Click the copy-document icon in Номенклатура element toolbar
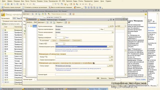 pyautogui.click(x=54, y=22)
